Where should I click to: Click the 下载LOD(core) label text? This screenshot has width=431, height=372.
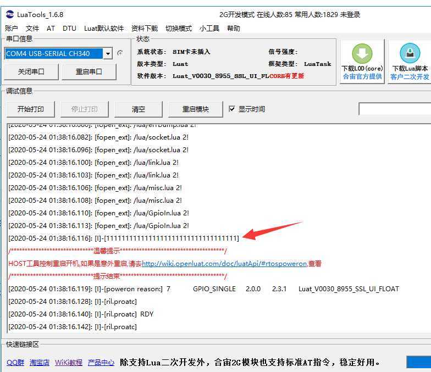[x=362, y=68]
